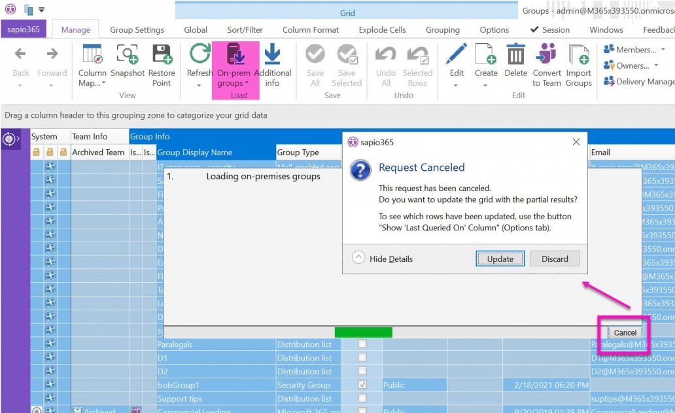The width and height of the screenshot is (675, 413).
Task: Switch to the Grouping tab
Action: [x=443, y=29]
